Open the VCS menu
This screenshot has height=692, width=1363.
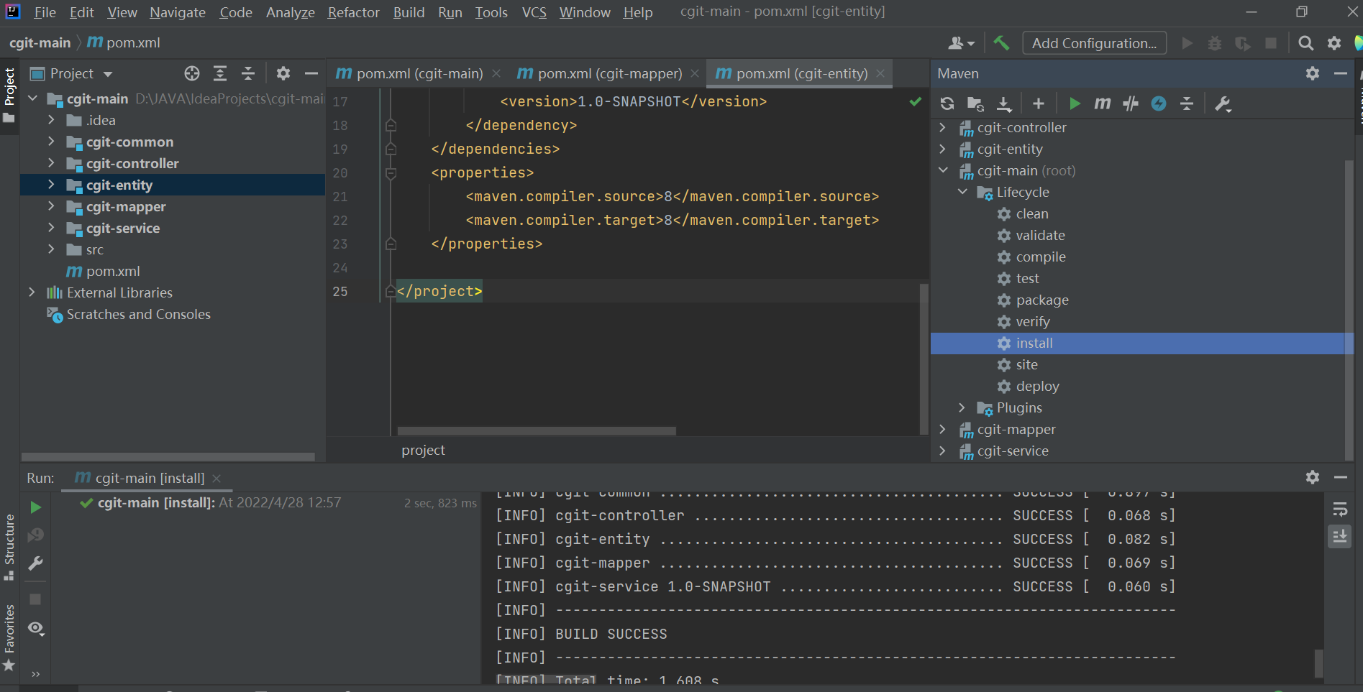[534, 12]
